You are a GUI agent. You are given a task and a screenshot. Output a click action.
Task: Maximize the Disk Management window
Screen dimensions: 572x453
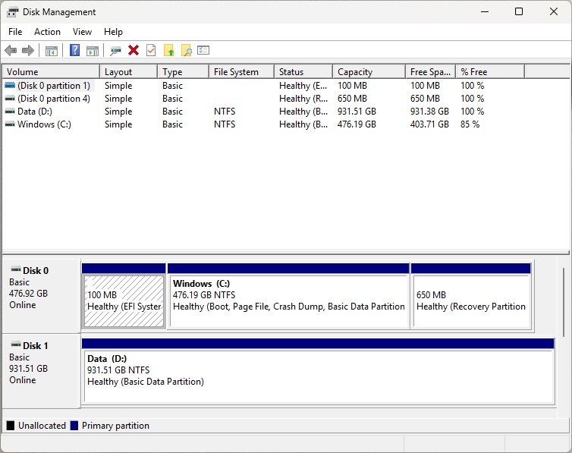(519, 11)
